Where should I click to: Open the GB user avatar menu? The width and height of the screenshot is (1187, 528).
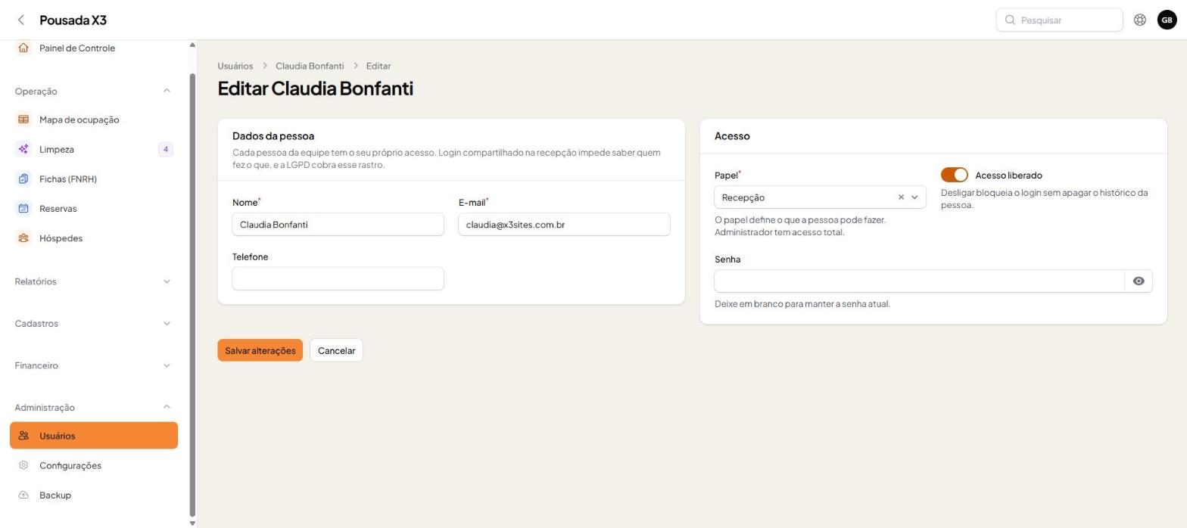coord(1167,20)
